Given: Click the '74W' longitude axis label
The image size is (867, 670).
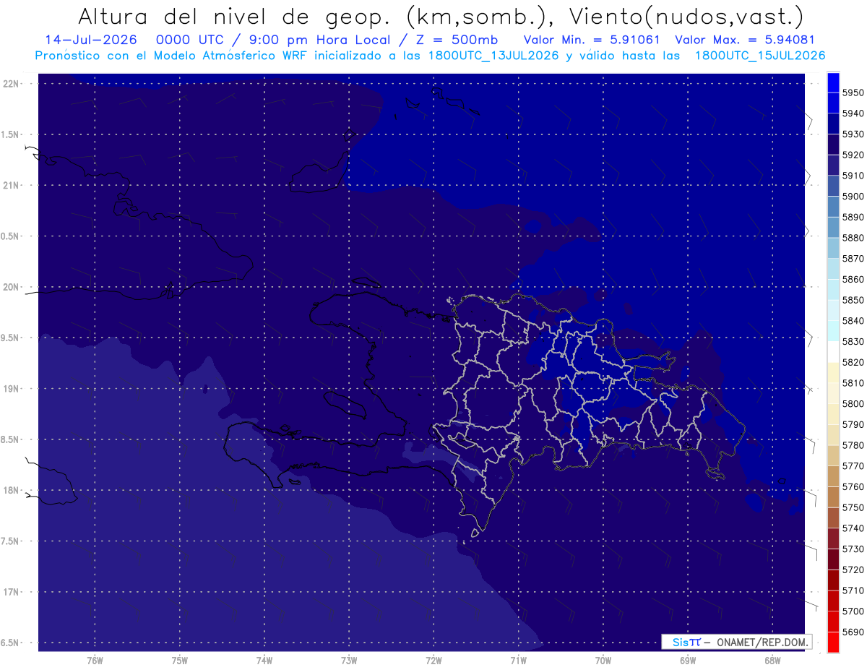Looking at the screenshot, I should [x=264, y=661].
